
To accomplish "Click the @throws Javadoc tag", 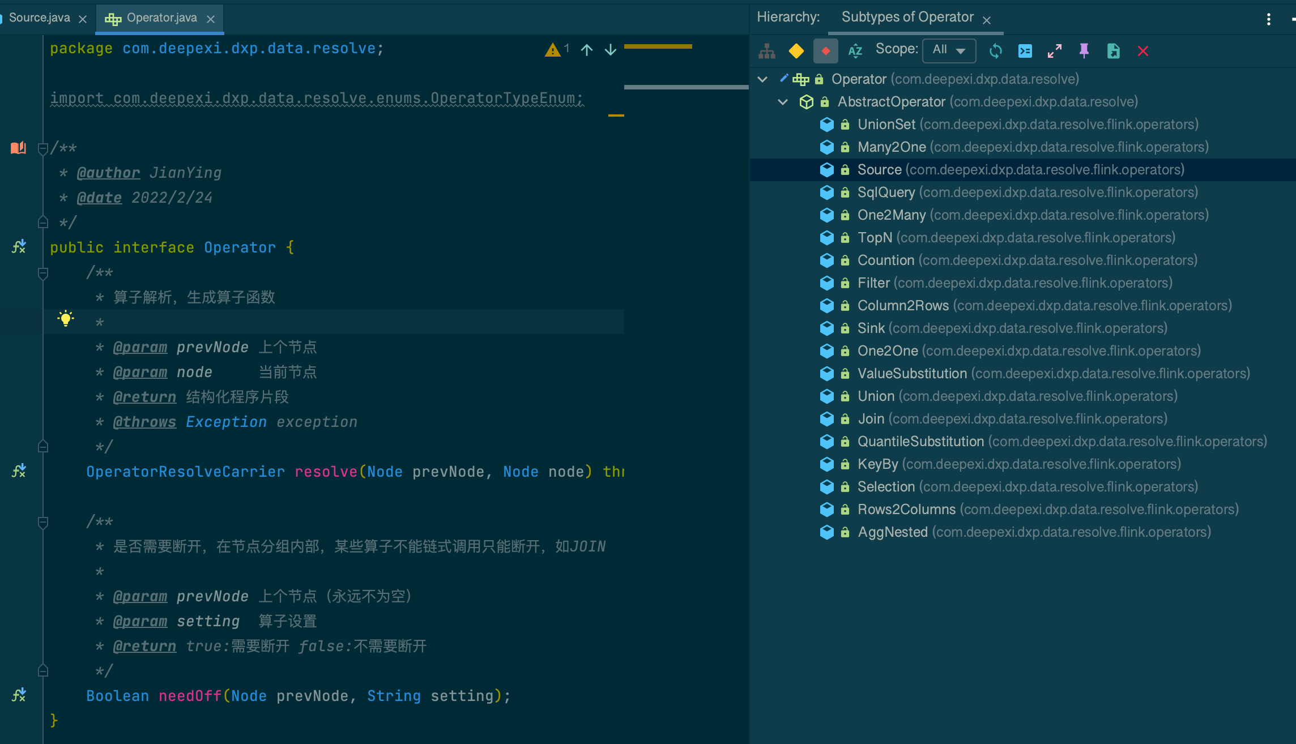I will pos(144,422).
